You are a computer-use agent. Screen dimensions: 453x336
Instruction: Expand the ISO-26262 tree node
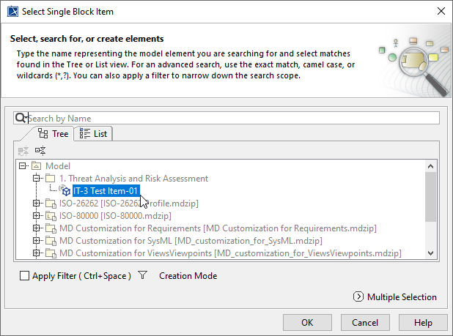[x=36, y=203]
